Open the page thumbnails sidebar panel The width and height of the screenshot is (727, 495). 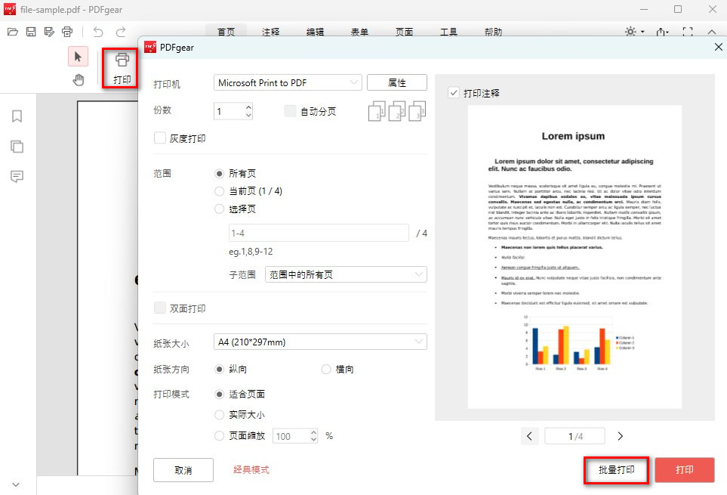click(17, 147)
